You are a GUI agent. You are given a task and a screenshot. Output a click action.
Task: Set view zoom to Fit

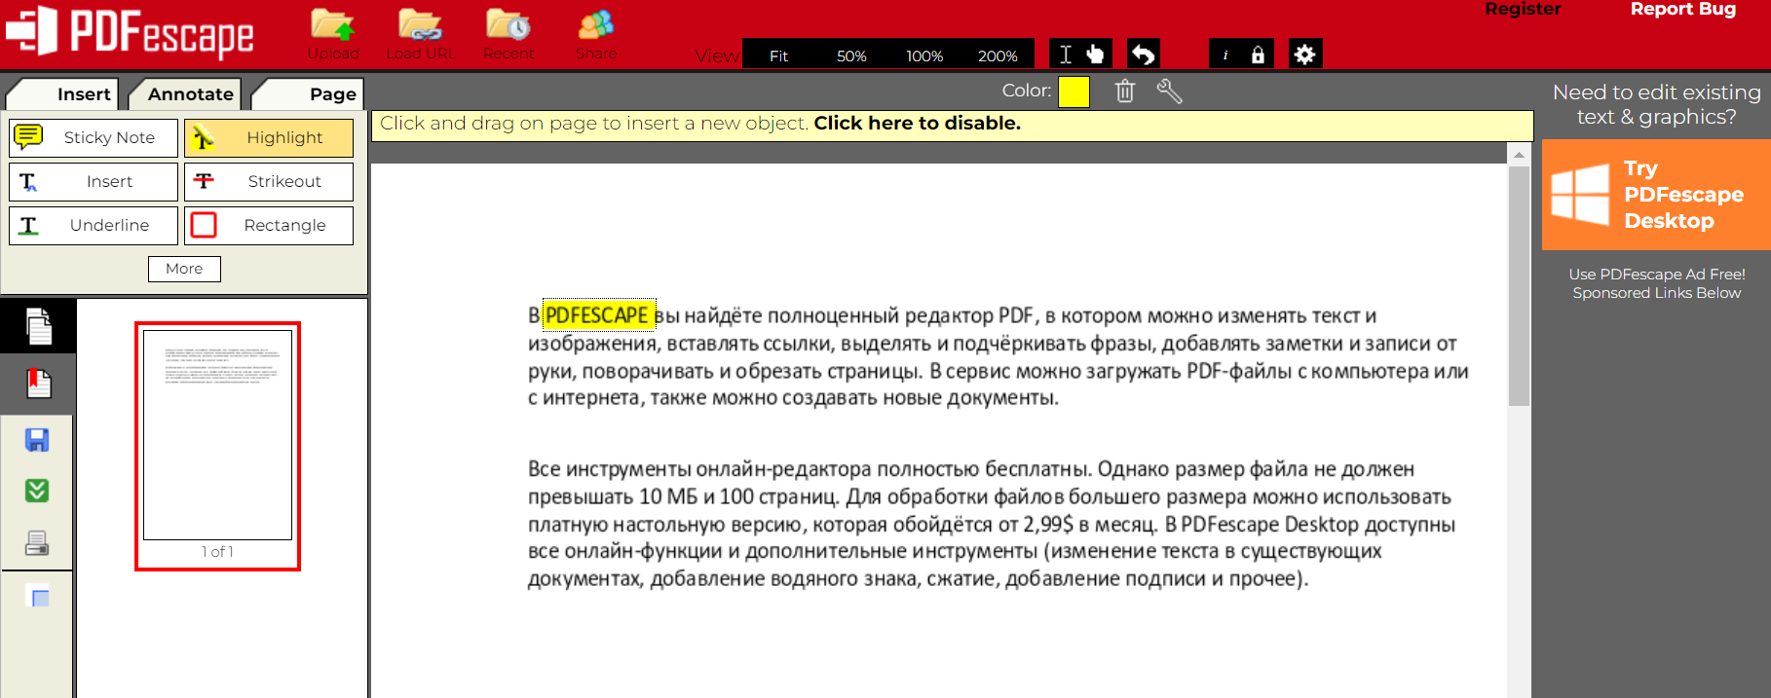click(778, 55)
